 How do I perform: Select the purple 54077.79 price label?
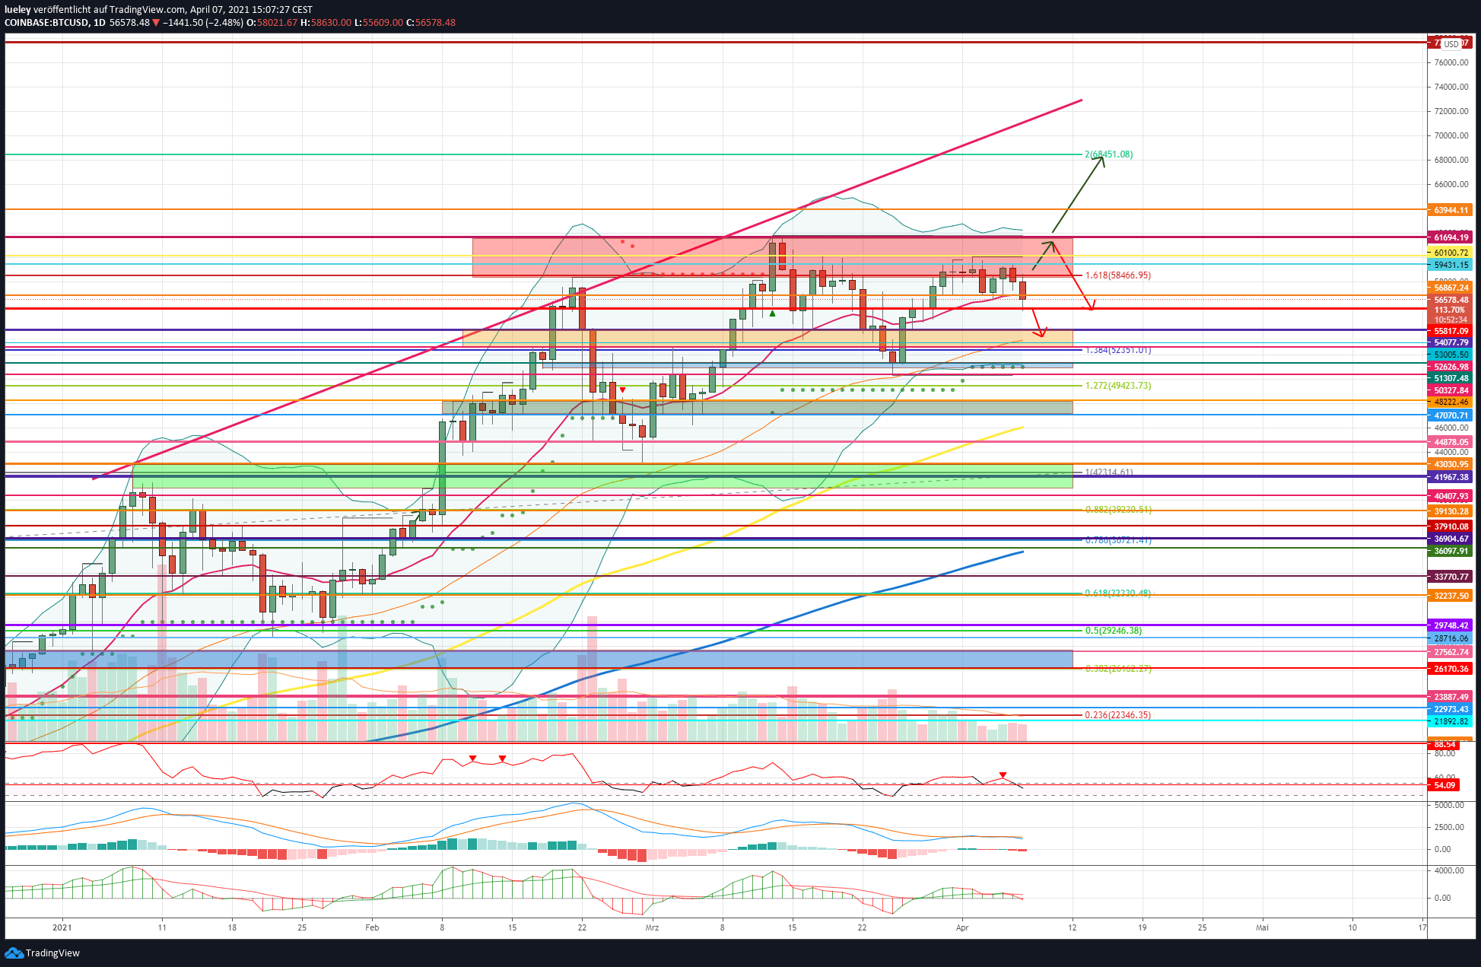[1451, 343]
